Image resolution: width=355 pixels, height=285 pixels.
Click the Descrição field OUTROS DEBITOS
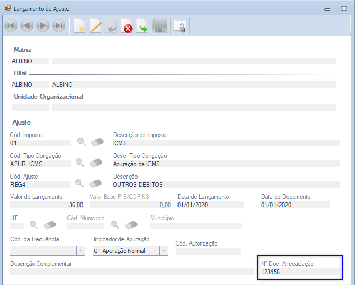click(226, 185)
